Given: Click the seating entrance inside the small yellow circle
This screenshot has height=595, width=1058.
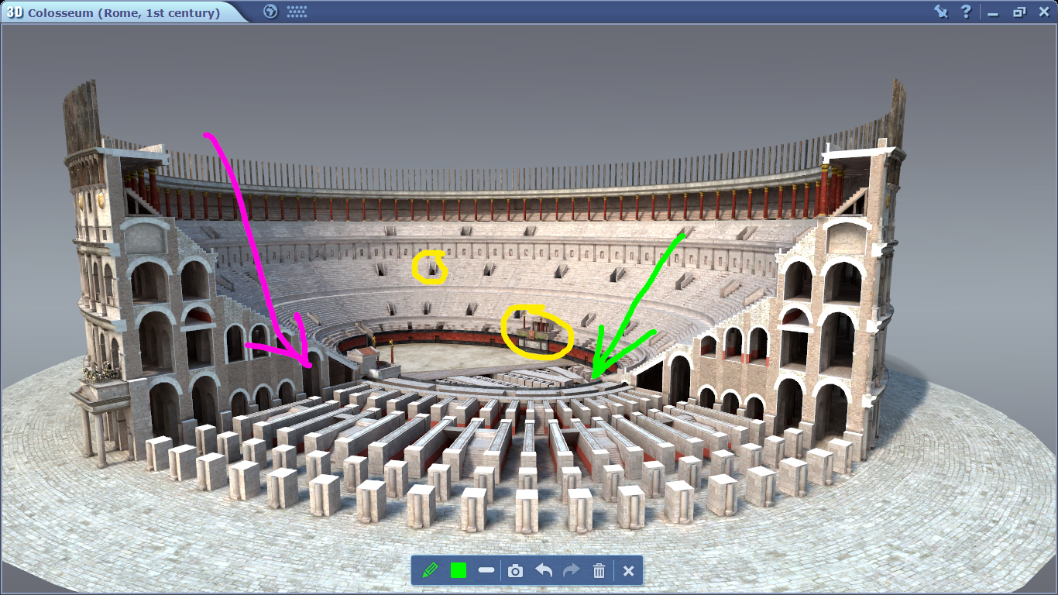Looking at the screenshot, I should (431, 268).
